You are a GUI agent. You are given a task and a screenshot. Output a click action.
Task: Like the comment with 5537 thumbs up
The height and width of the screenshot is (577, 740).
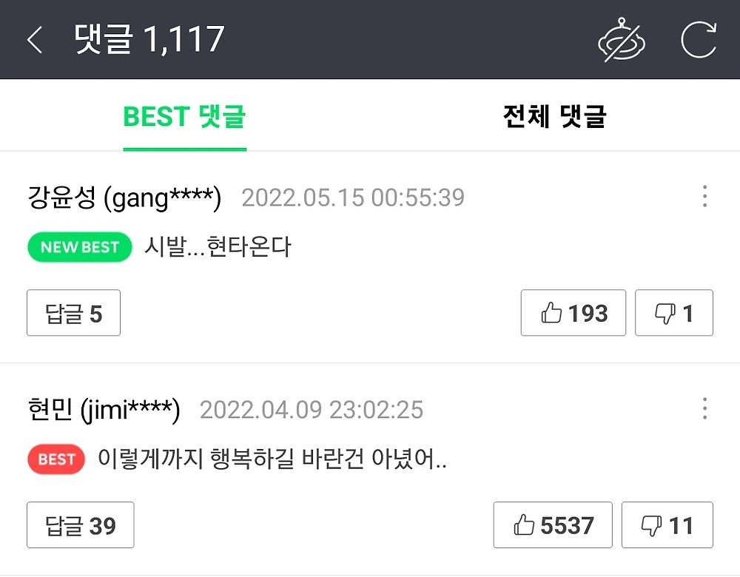[553, 525]
